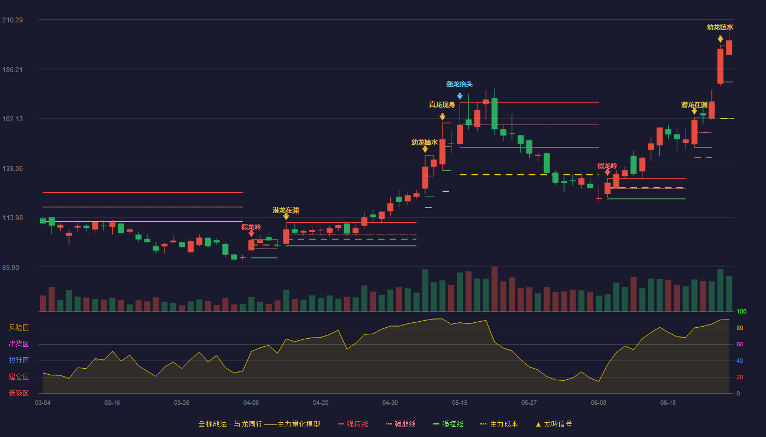Click the 幼龙睫水 marker near 05-10

pos(425,149)
